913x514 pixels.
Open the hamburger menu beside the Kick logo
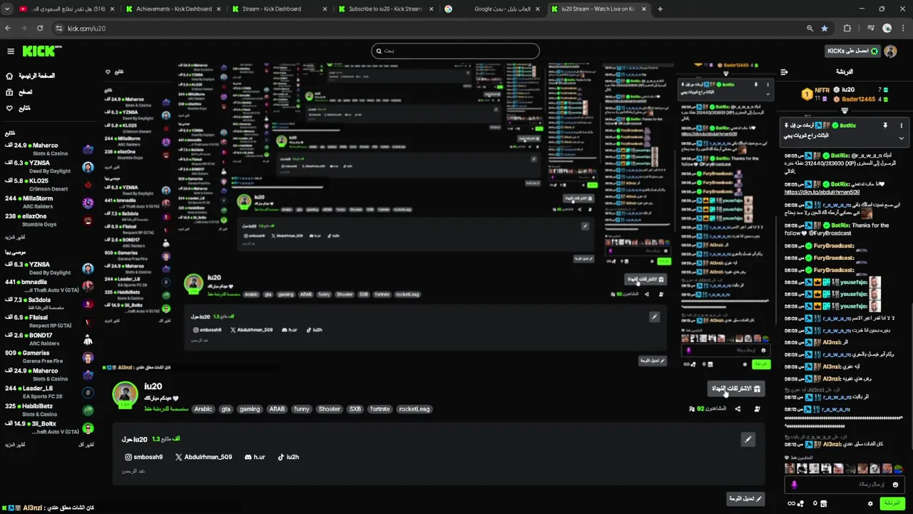pos(11,51)
